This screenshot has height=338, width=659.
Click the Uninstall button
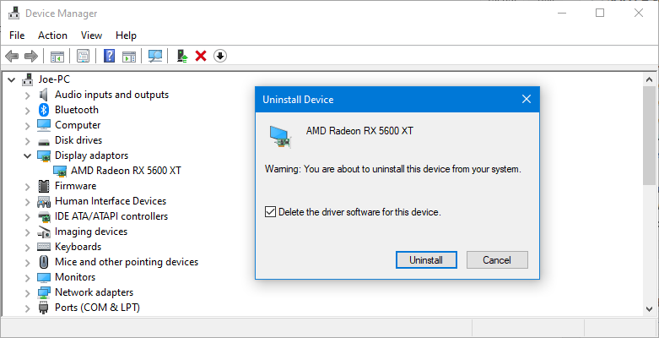[425, 259]
